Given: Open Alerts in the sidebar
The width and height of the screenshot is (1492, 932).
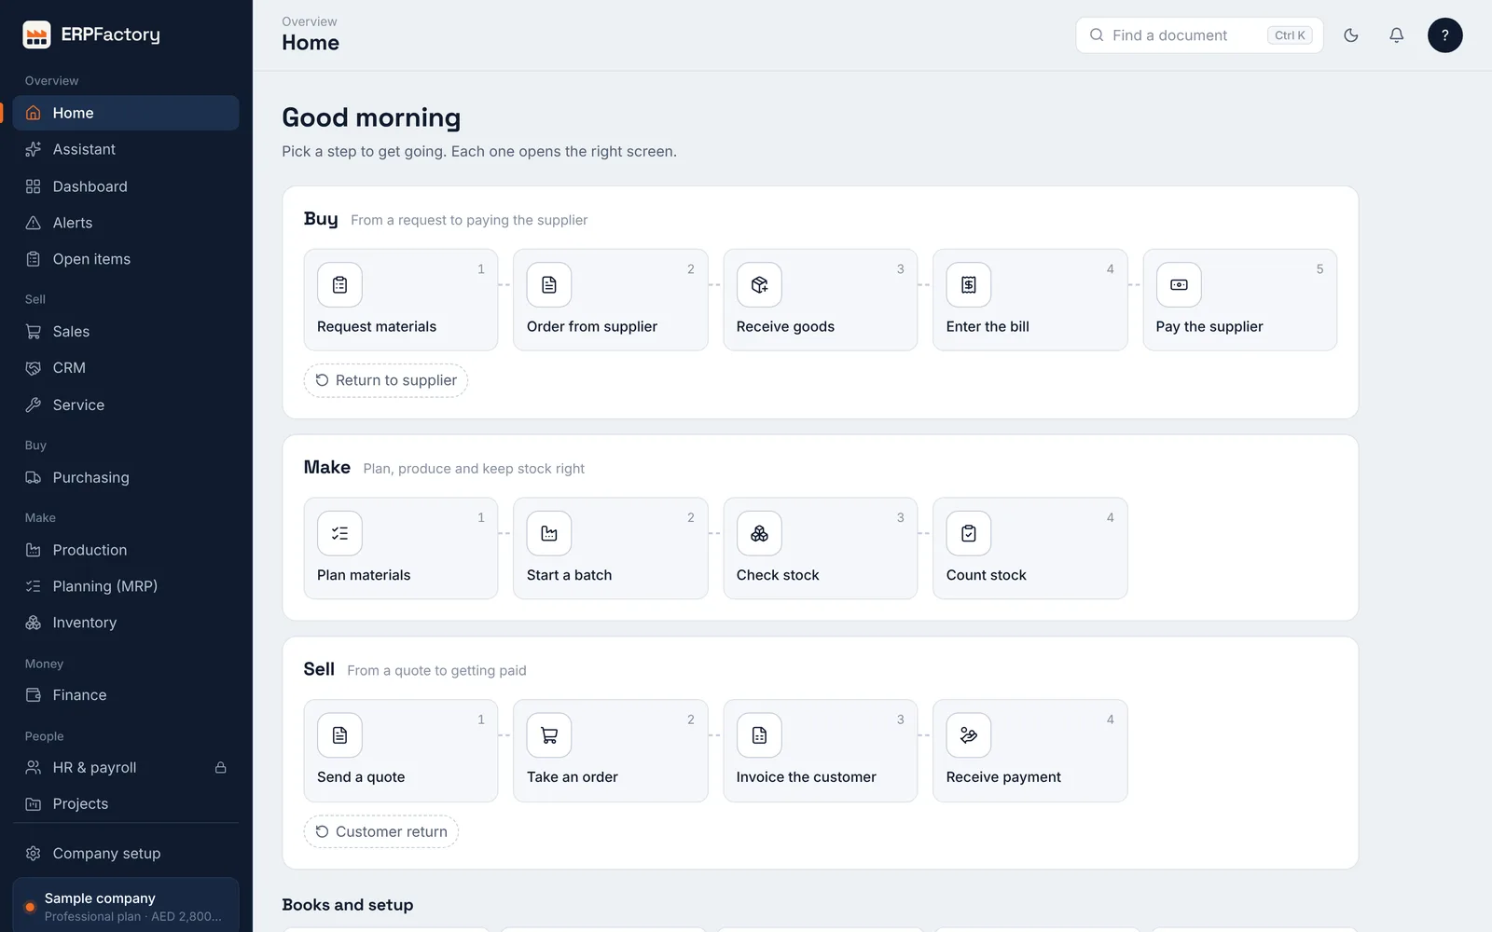Looking at the screenshot, I should (x=126, y=223).
